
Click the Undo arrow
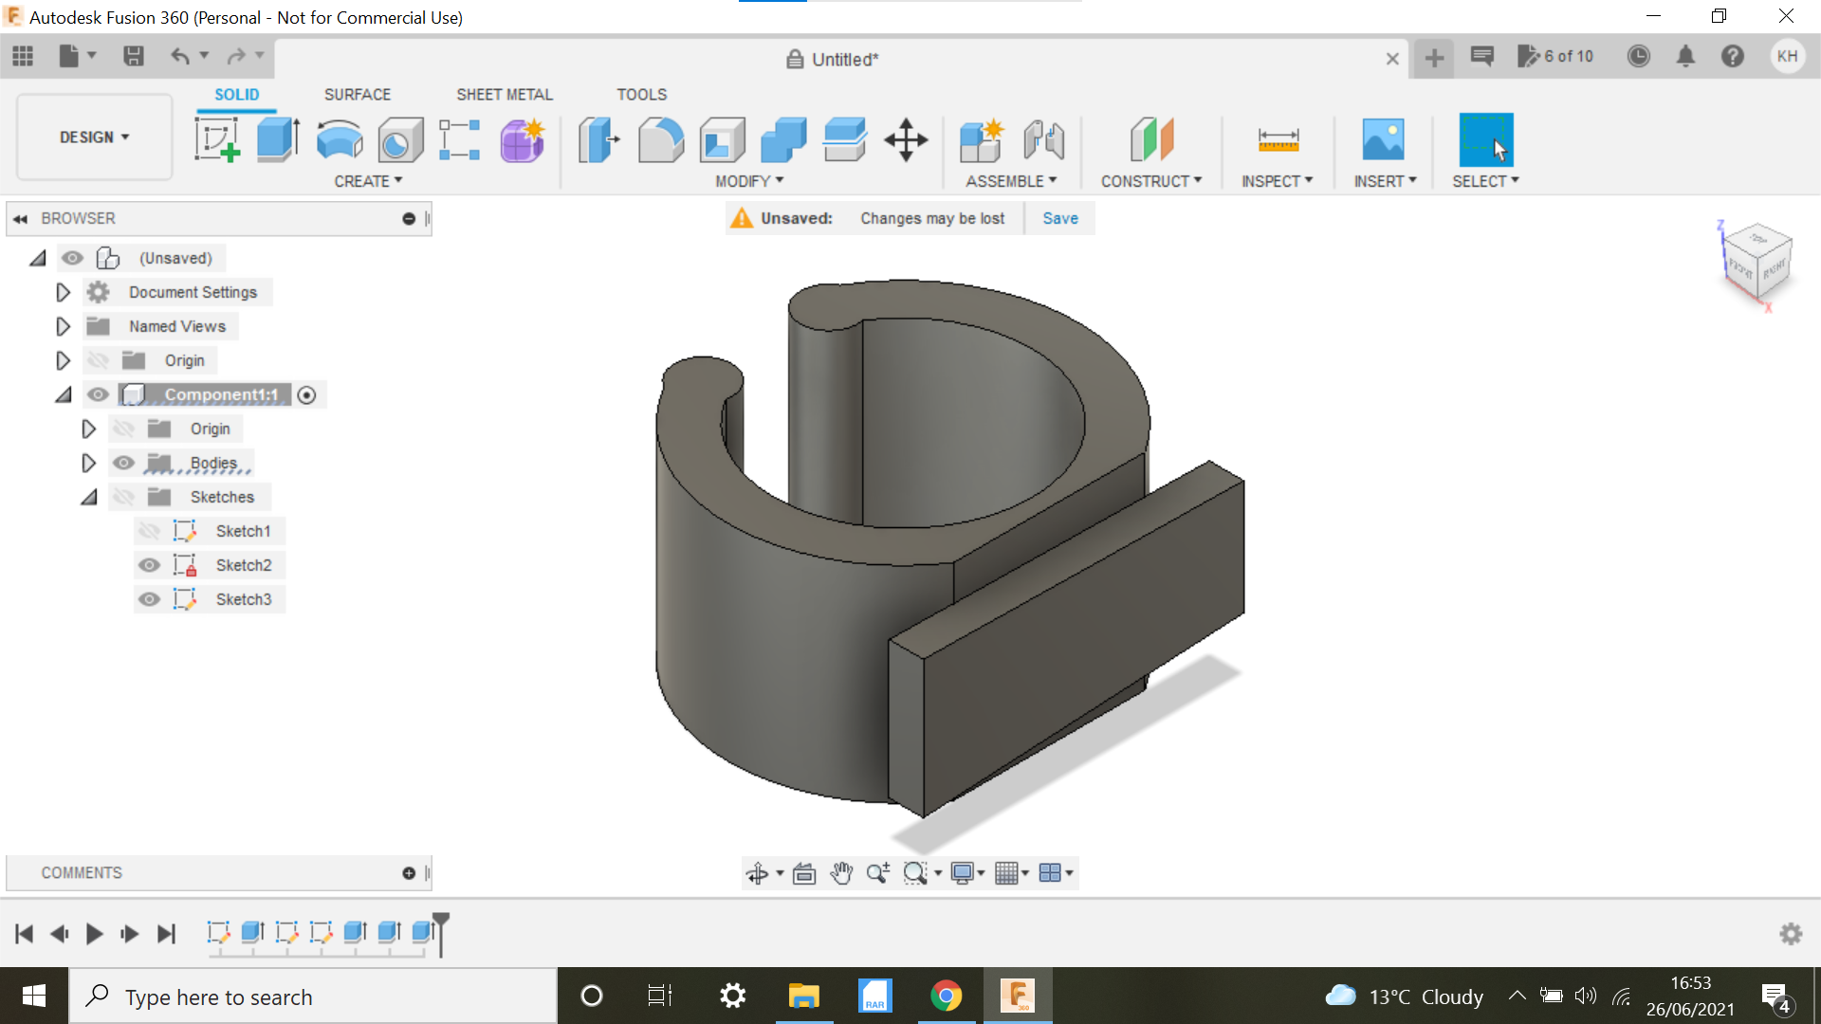[x=179, y=56]
